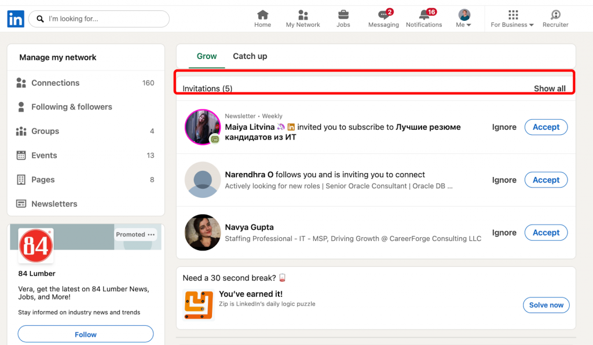View Notifications showing 16 alerts
Screen dimensions: 593x345
click(424, 17)
